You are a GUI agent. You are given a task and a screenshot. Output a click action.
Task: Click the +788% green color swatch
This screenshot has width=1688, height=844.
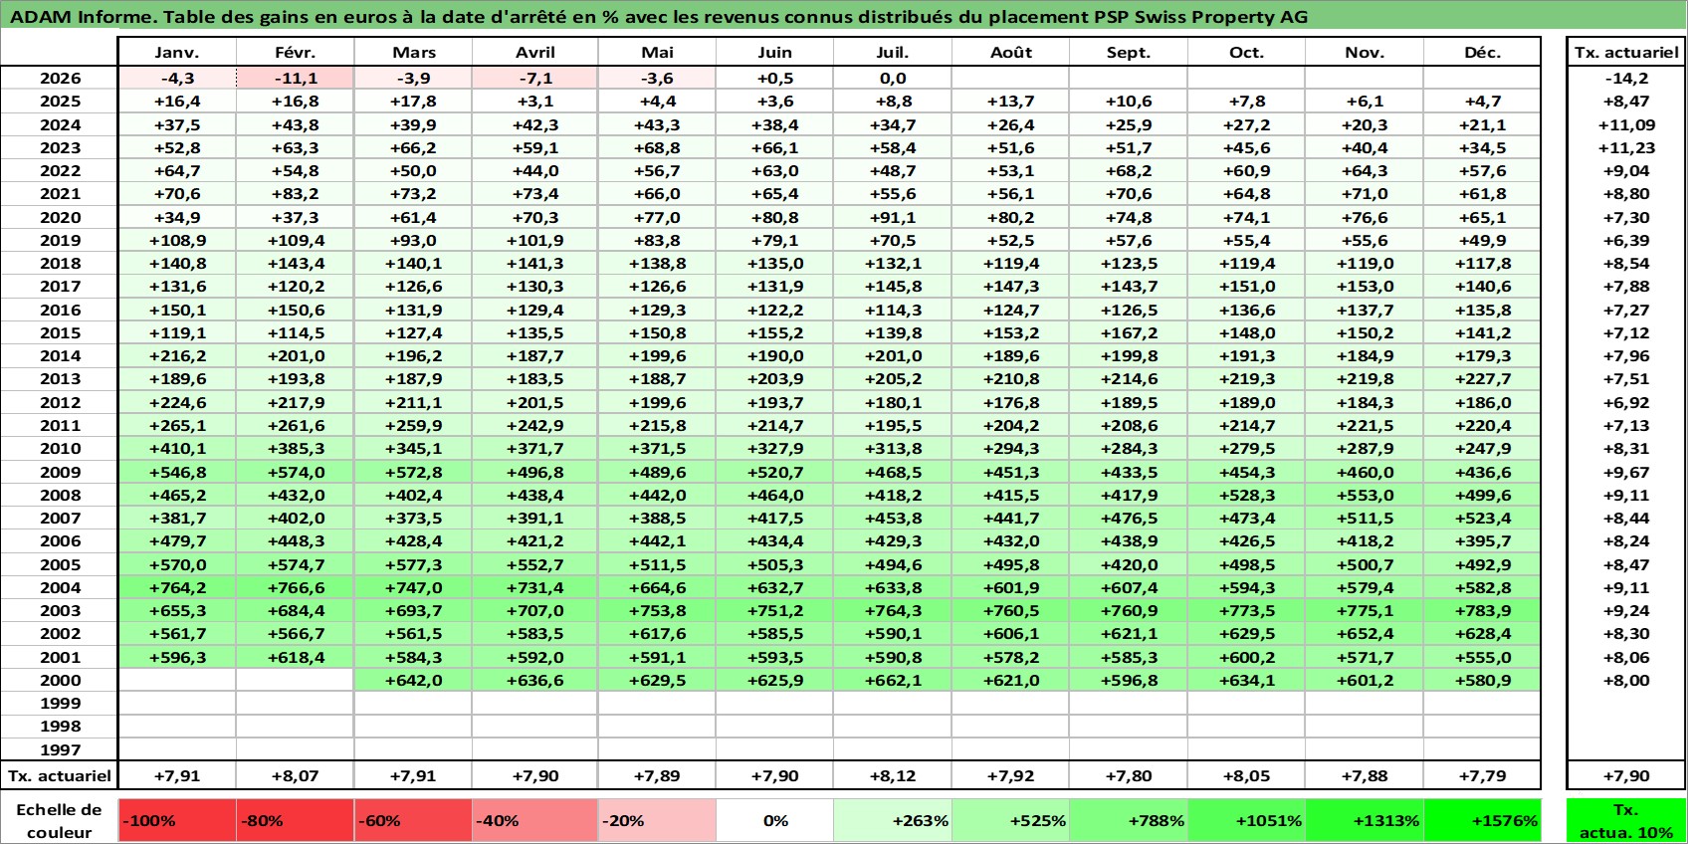coord(1129,821)
